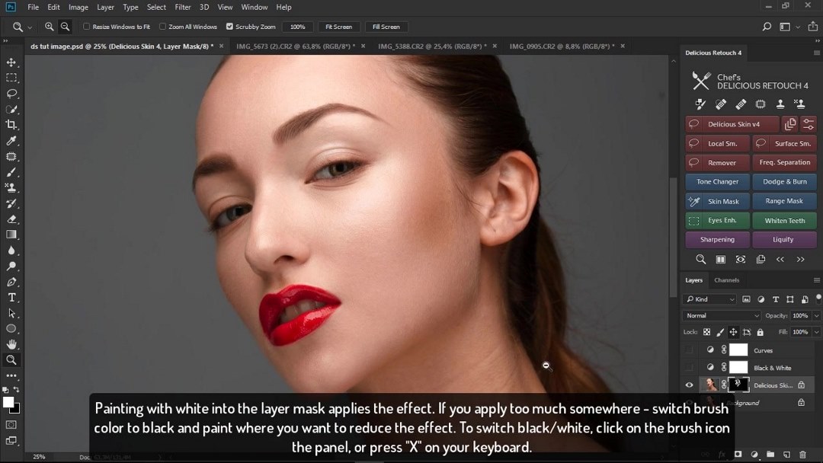Switch to the Channels tab
This screenshot has height=463, width=823.
coord(727,280)
